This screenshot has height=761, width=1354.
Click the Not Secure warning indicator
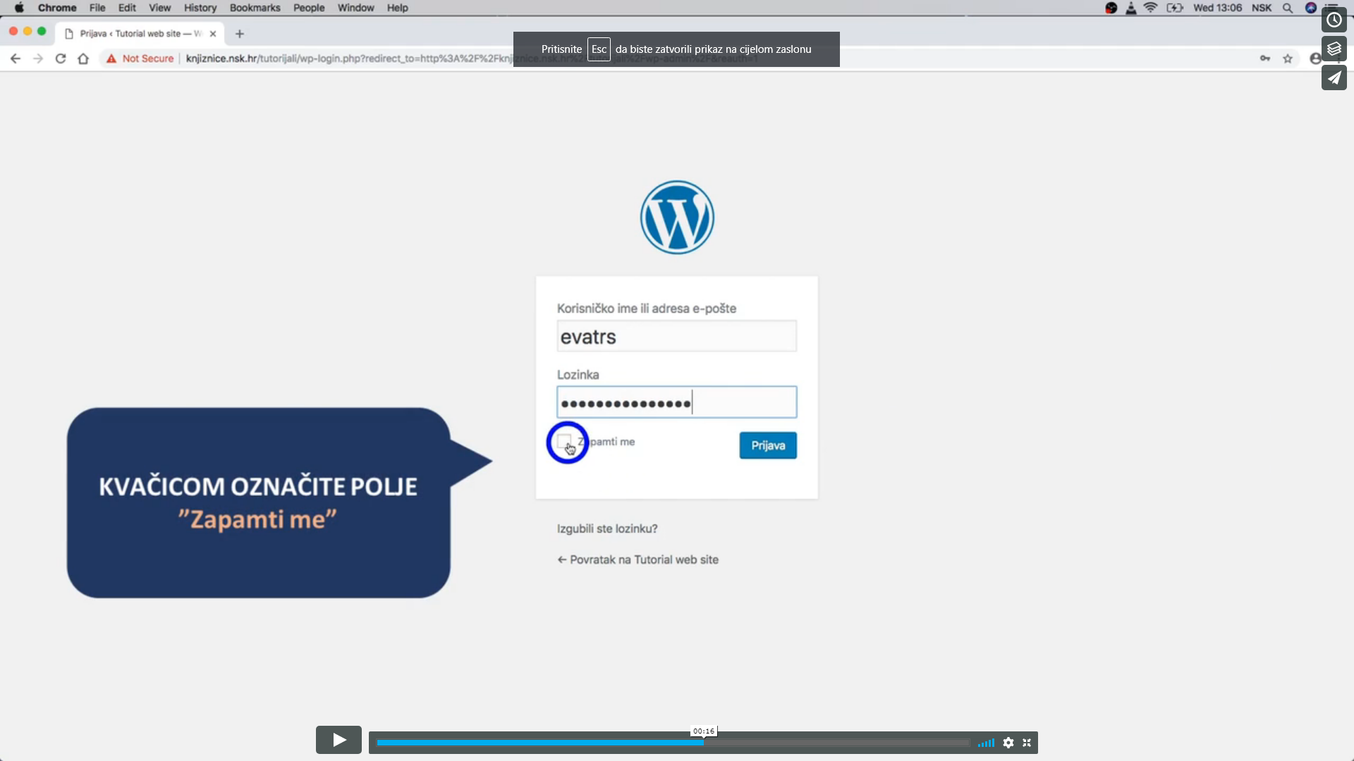click(140, 58)
